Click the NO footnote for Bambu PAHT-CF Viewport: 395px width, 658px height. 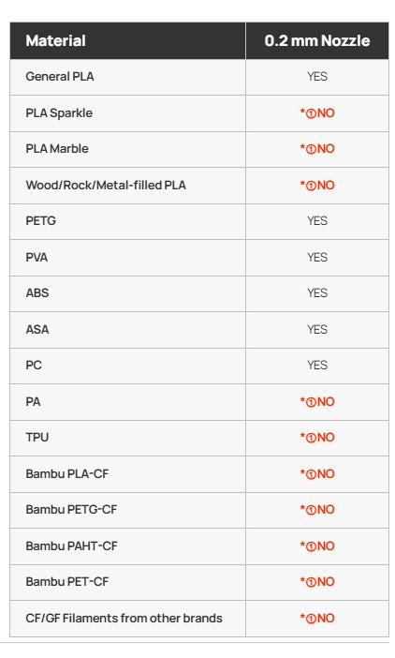pyautogui.click(x=317, y=546)
